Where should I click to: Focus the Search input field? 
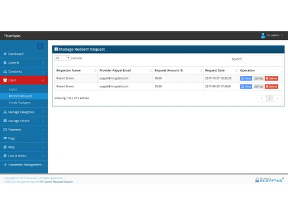coord(263,59)
